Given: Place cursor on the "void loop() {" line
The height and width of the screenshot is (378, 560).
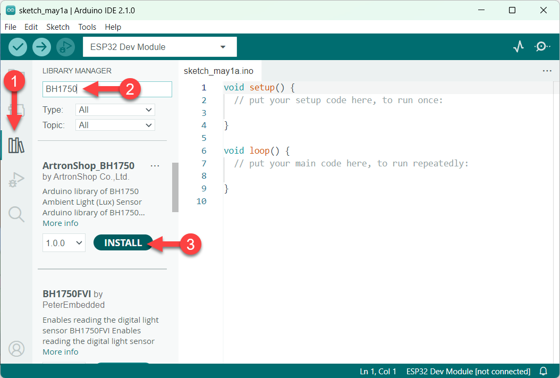Looking at the screenshot, I should tap(257, 151).
